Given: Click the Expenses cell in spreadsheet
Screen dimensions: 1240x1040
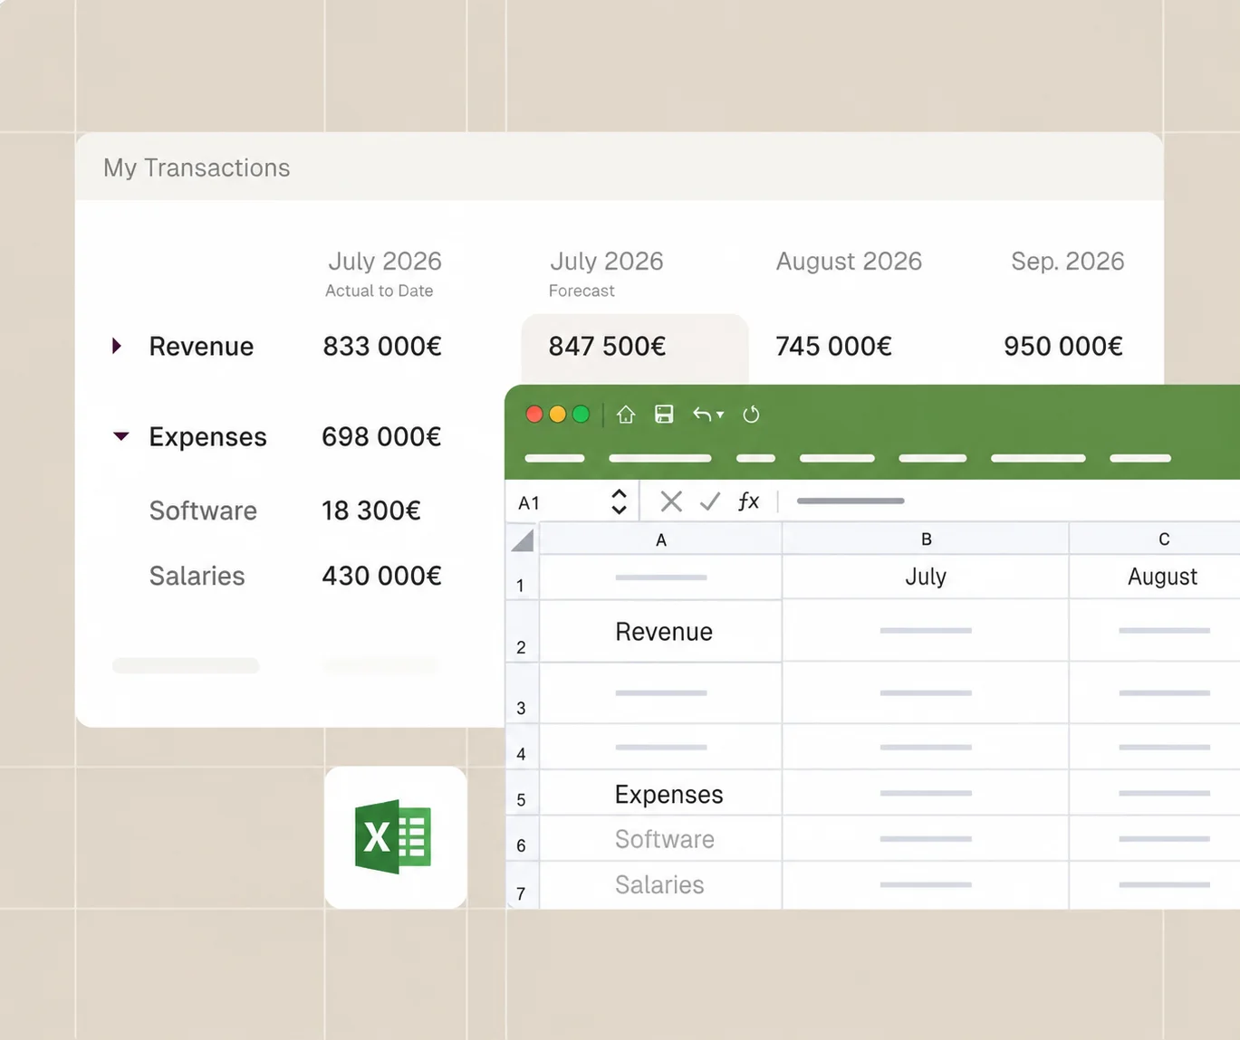Looking at the screenshot, I should [661, 793].
